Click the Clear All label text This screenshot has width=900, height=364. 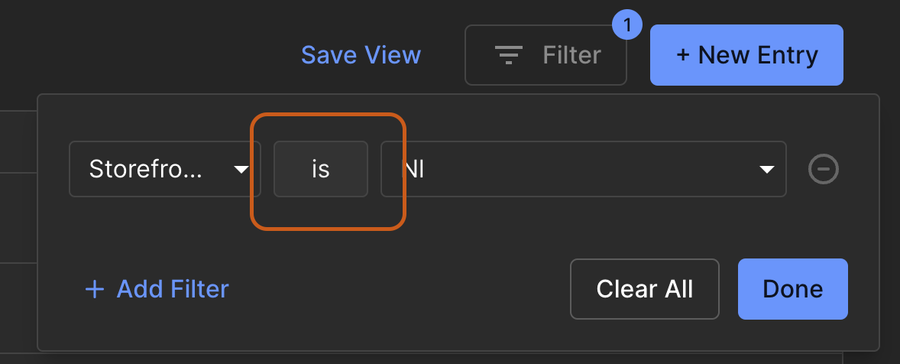coord(644,289)
